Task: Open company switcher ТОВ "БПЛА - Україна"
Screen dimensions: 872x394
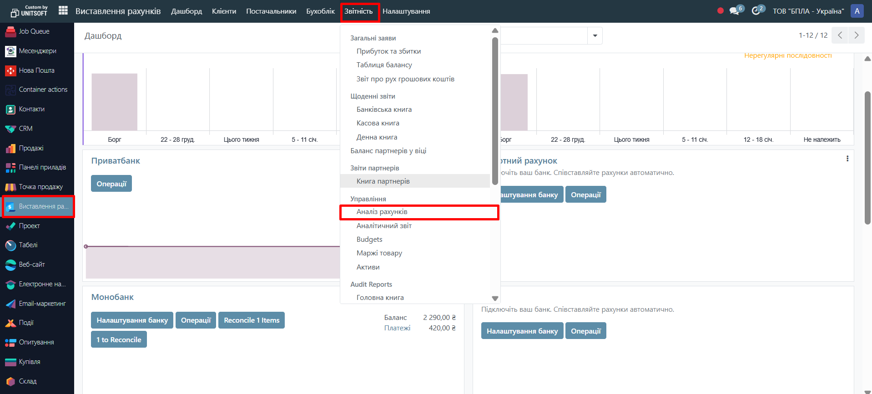Action: tap(808, 11)
